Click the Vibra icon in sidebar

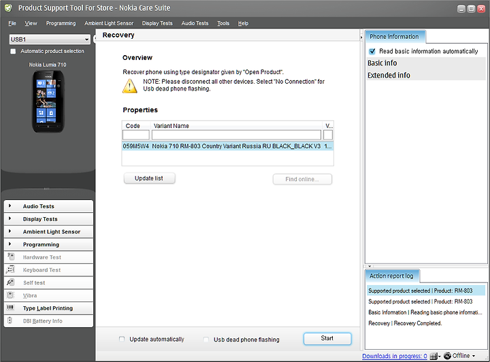pyautogui.click(x=11, y=295)
